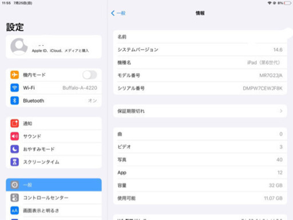Expand the 保証期限切れ warranty row chevron
The image size is (293, 220).
click(x=281, y=111)
